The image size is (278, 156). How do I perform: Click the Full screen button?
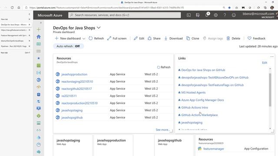117,39
